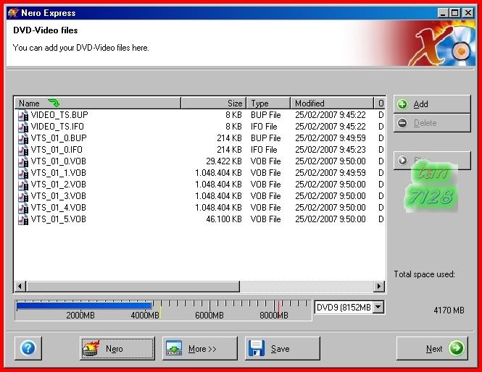Viewport: 482px width, 372px height.
Task: Sort the list by Name column
Action: point(98,103)
